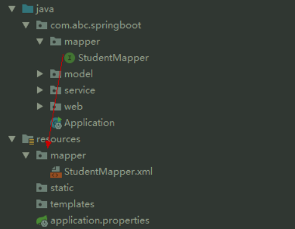Click the Application Spring Boot class icon
Image resolution: width=295 pixels, height=229 pixels.
pos(56,123)
